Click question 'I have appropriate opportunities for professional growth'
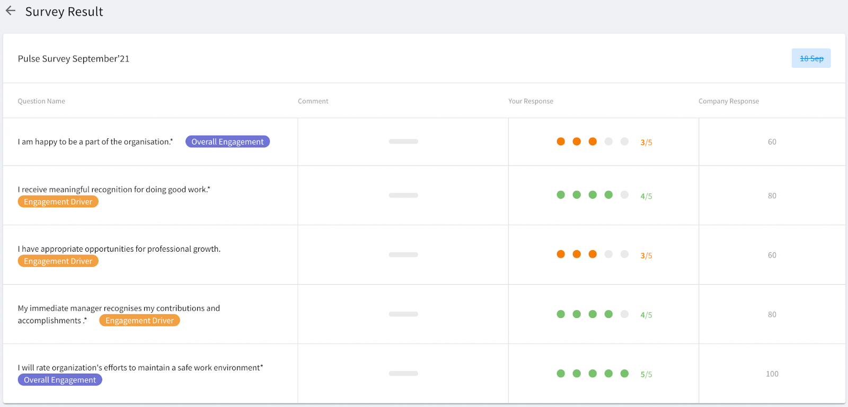 119,249
